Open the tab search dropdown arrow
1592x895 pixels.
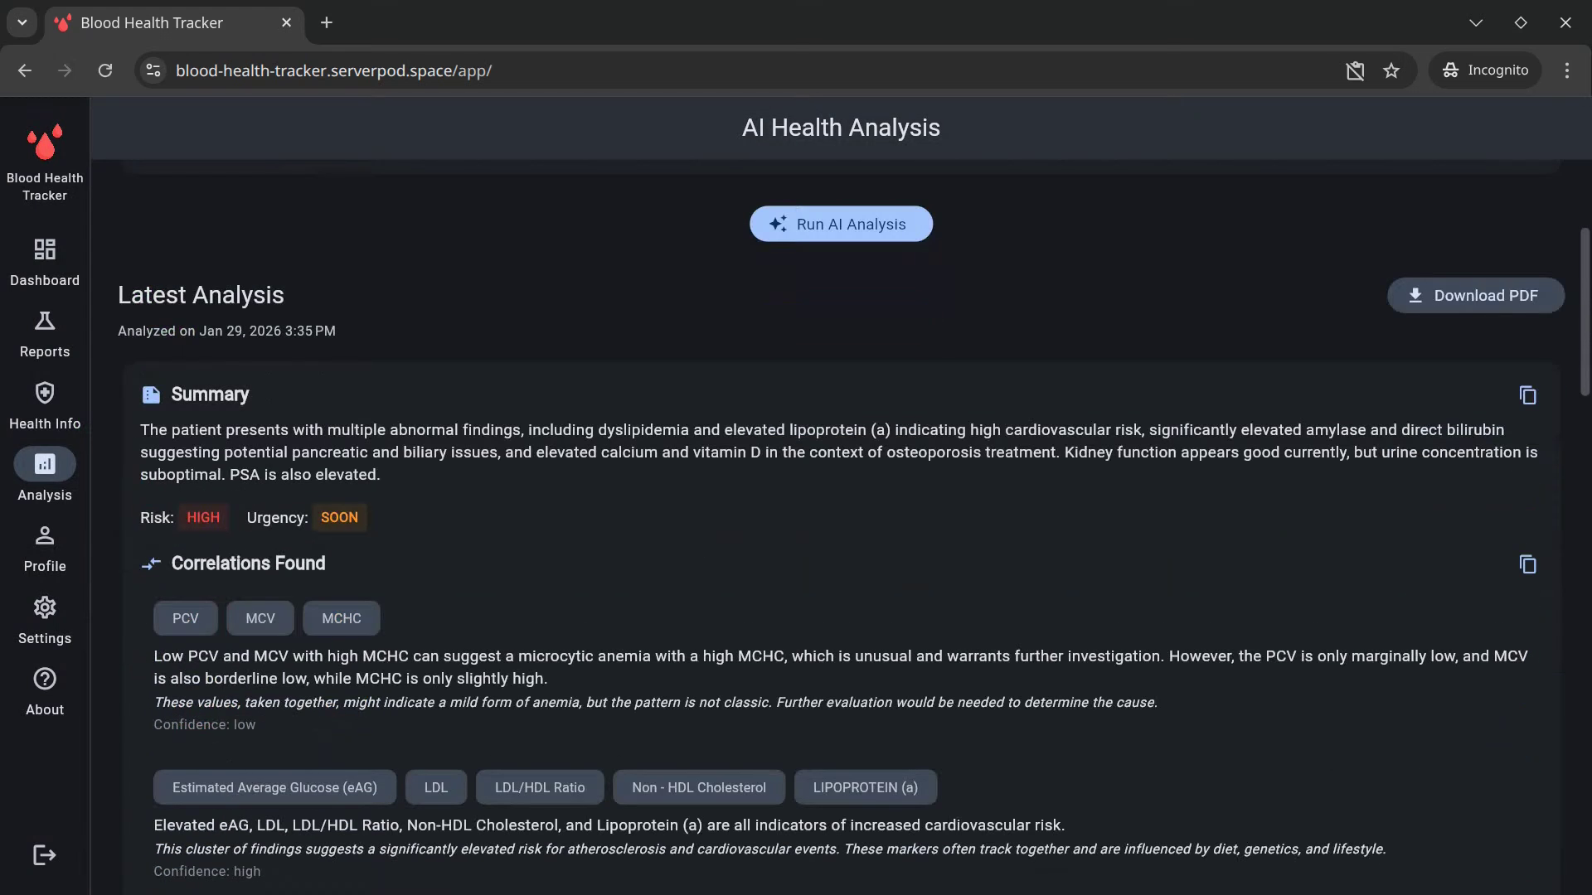(22, 22)
